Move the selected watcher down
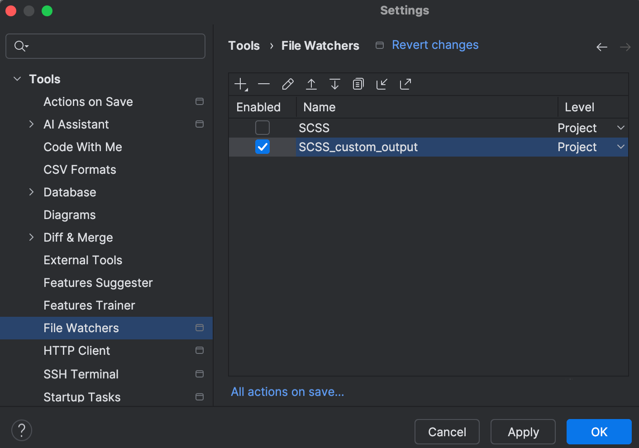Image resolution: width=639 pixels, height=448 pixels. click(x=334, y=84)
